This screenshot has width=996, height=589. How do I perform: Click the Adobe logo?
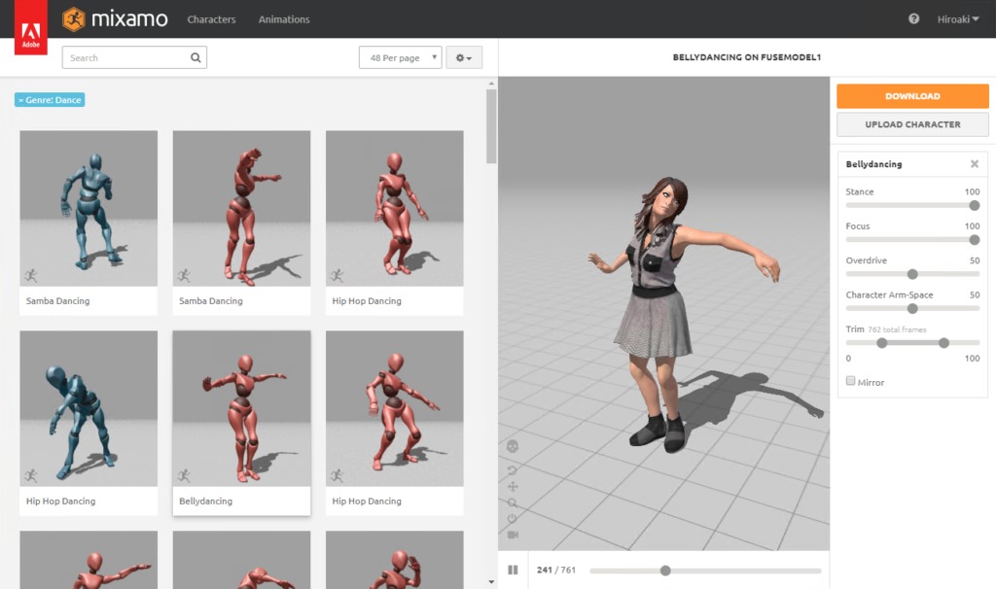point(30,27)
